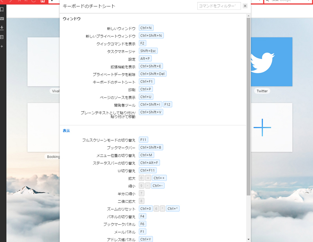Image resolution: width=313 pixels, height=242 pixels.
Task: Click the cheat sheet scrollbar down arrow
Action: [248, 239]
